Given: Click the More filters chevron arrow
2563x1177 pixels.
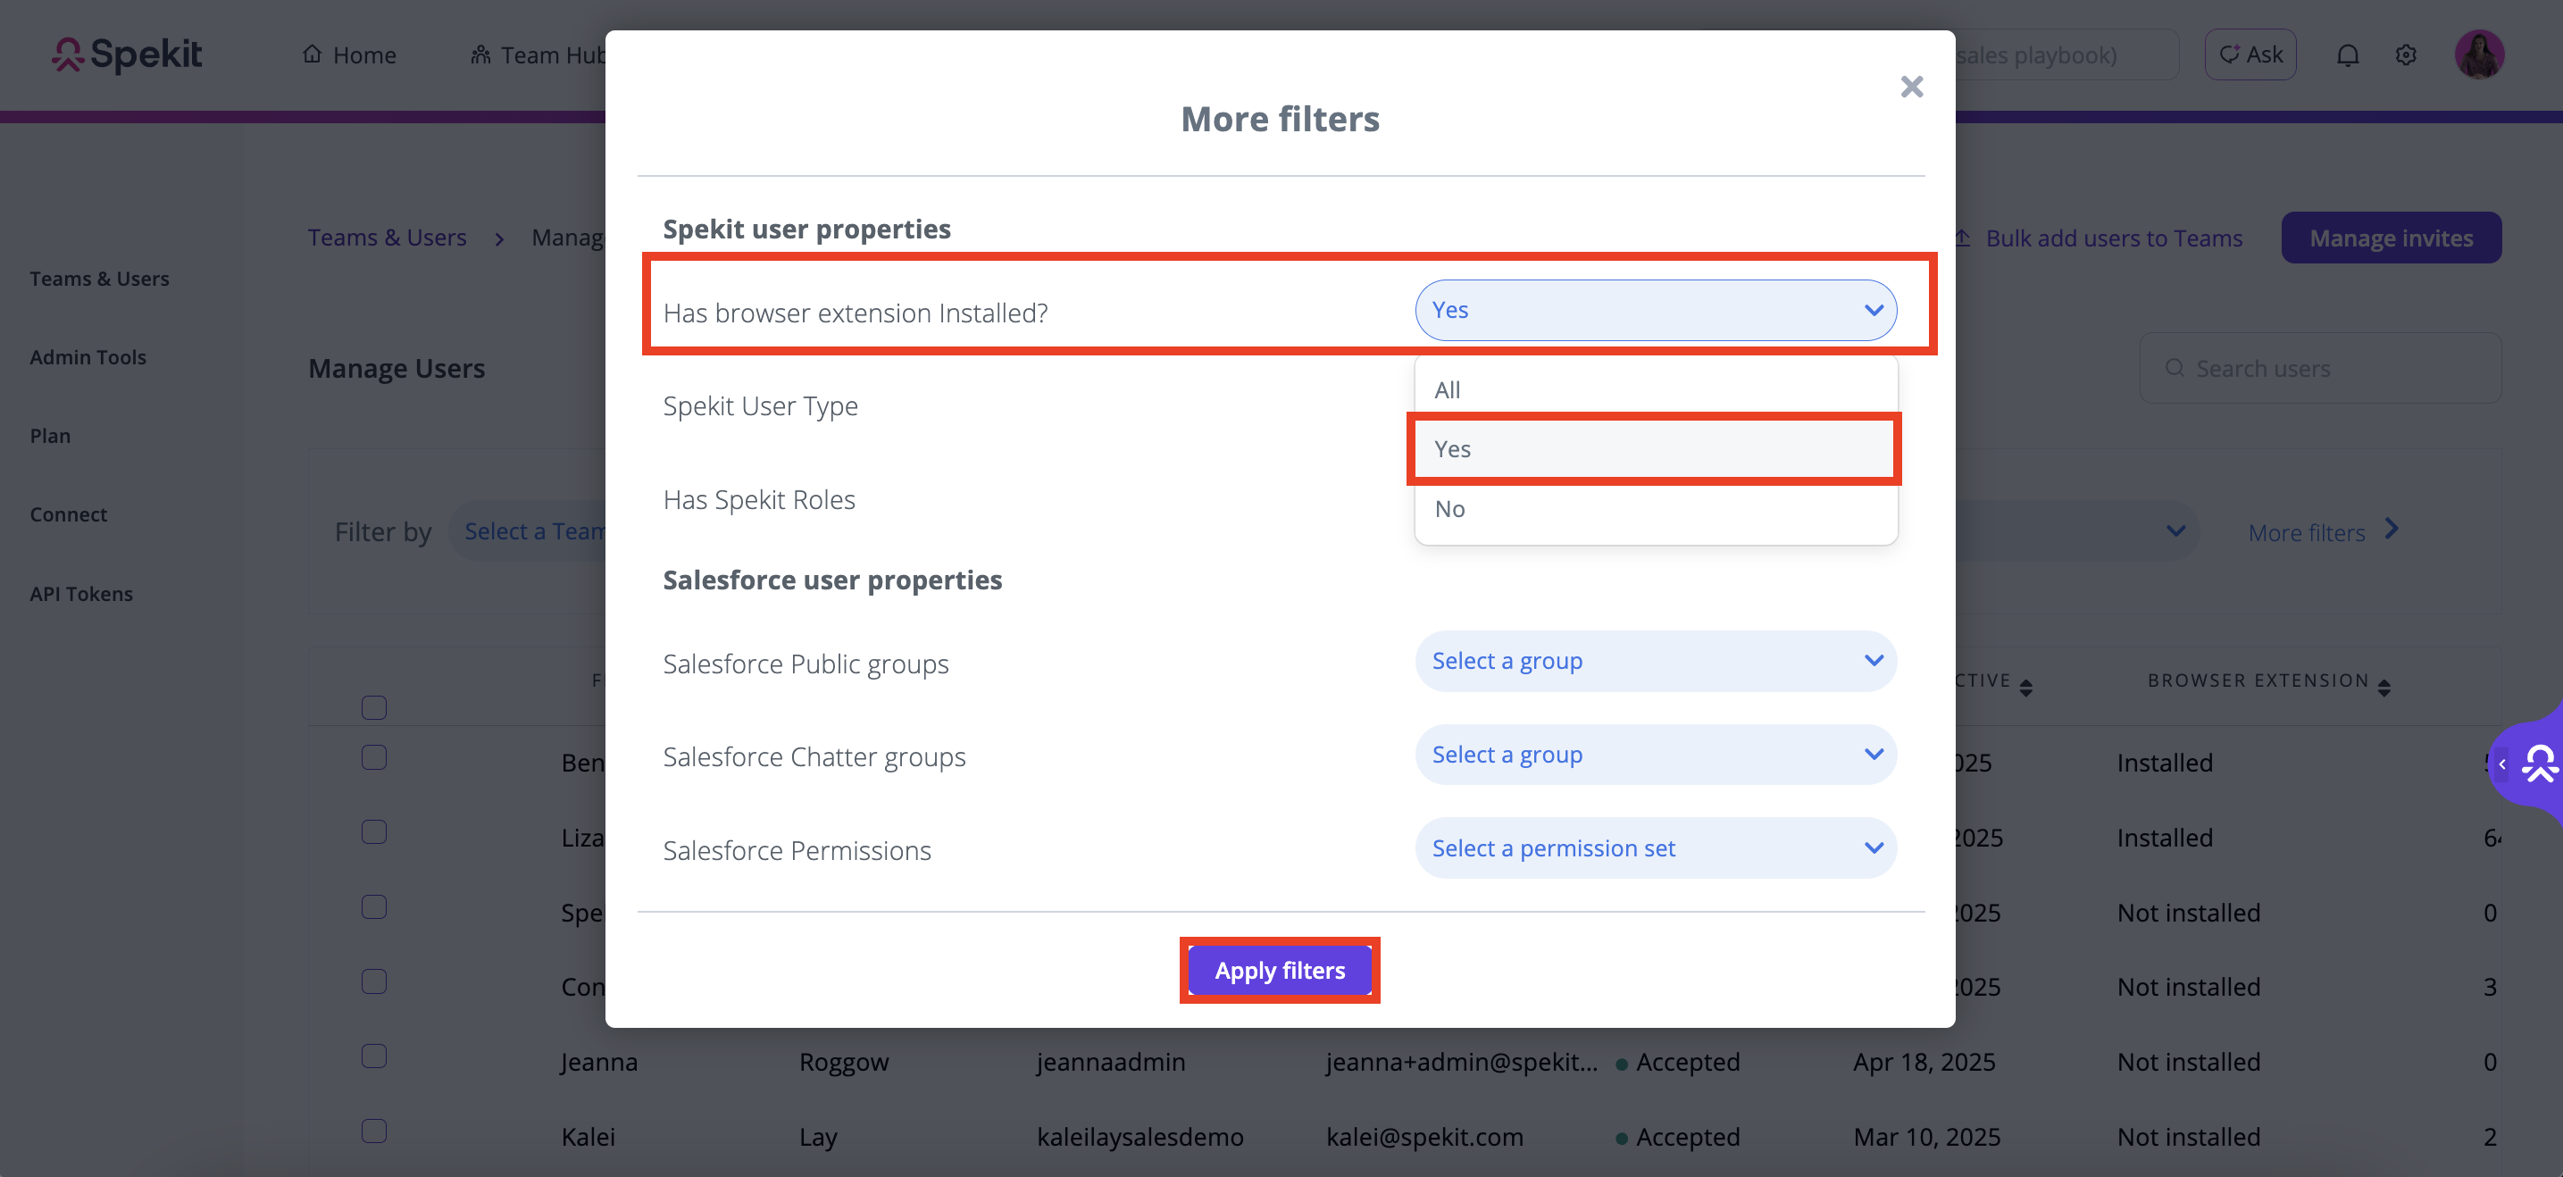Looking at the screenshot, I should click(2392, 530).
